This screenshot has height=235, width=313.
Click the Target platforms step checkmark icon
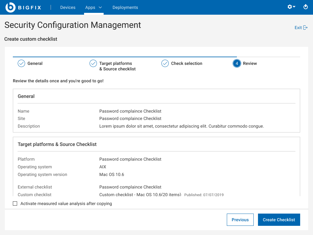[93, 63]
